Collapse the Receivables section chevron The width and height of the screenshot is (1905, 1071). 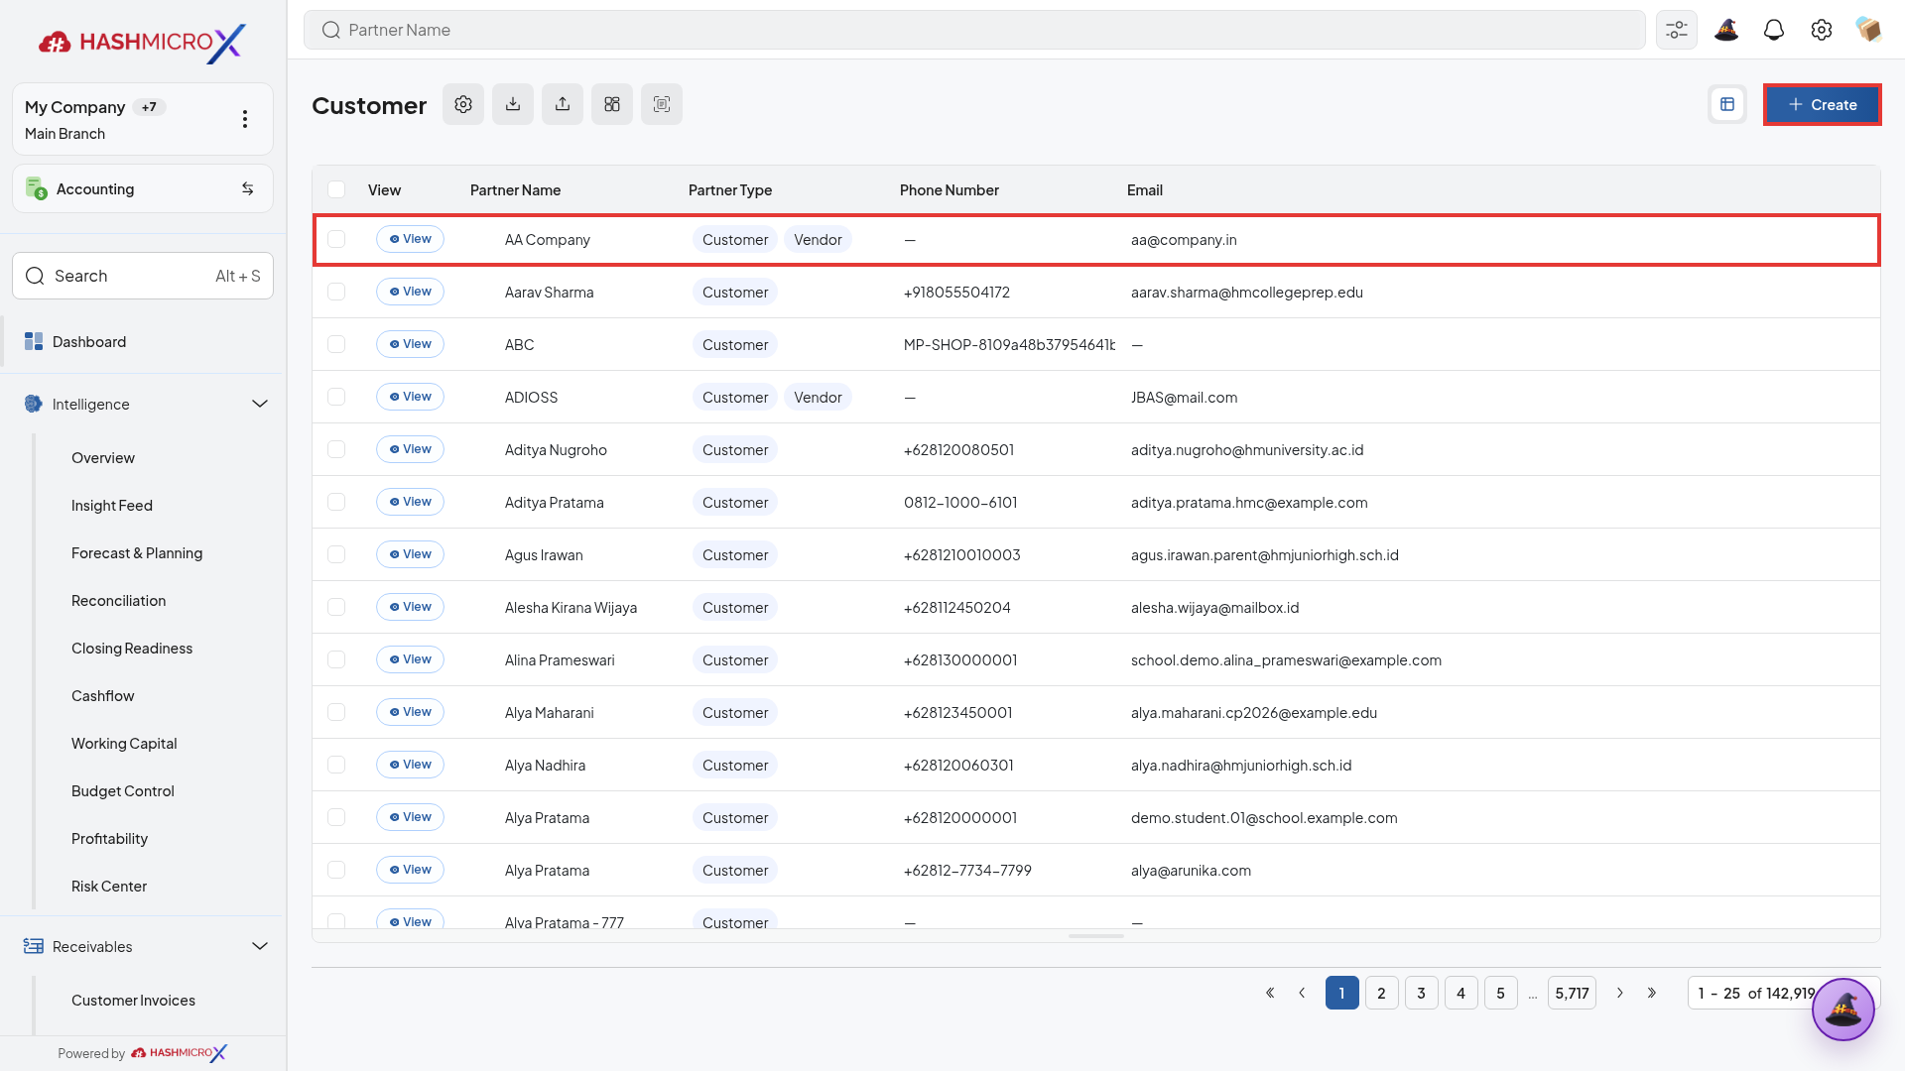[260, 946]
